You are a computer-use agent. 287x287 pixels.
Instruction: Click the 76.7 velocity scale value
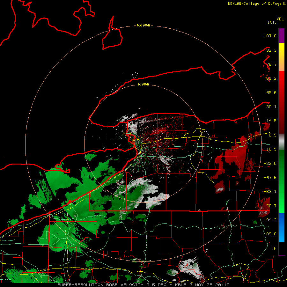point(271,64)
